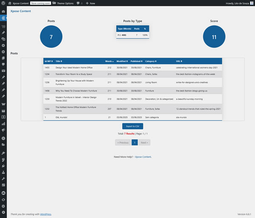Open the Media library sidebar icon
The image size is (255, 218).
(x=3, y=39)
